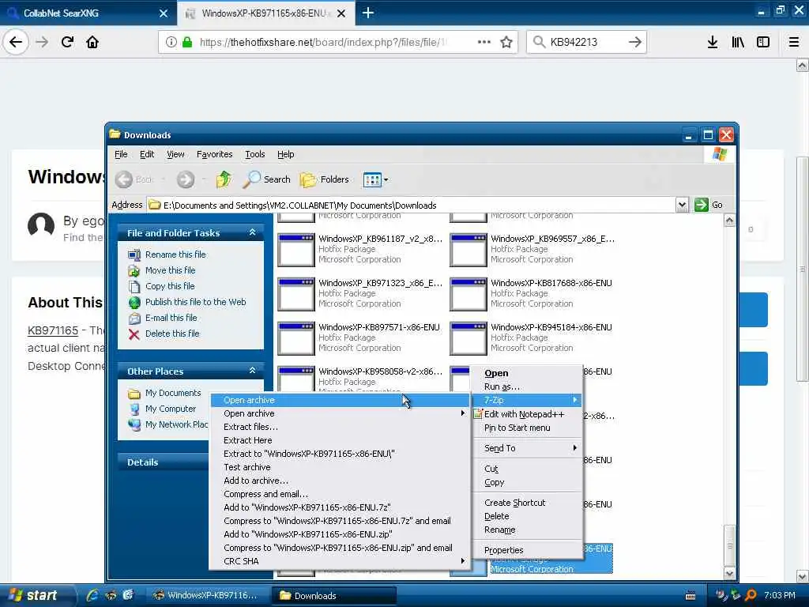Screen dimensions: 809x607
Task: Bookmark this page with the star icon
Action: tap(506, 42)
